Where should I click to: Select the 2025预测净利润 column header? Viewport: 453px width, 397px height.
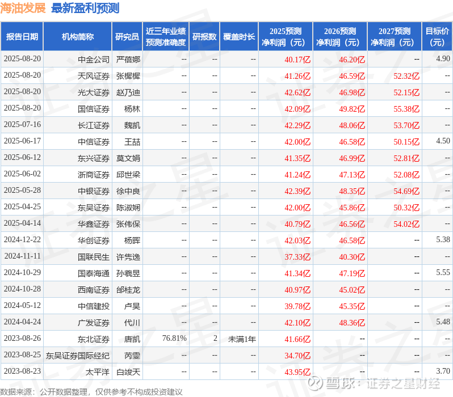(286, 37)
